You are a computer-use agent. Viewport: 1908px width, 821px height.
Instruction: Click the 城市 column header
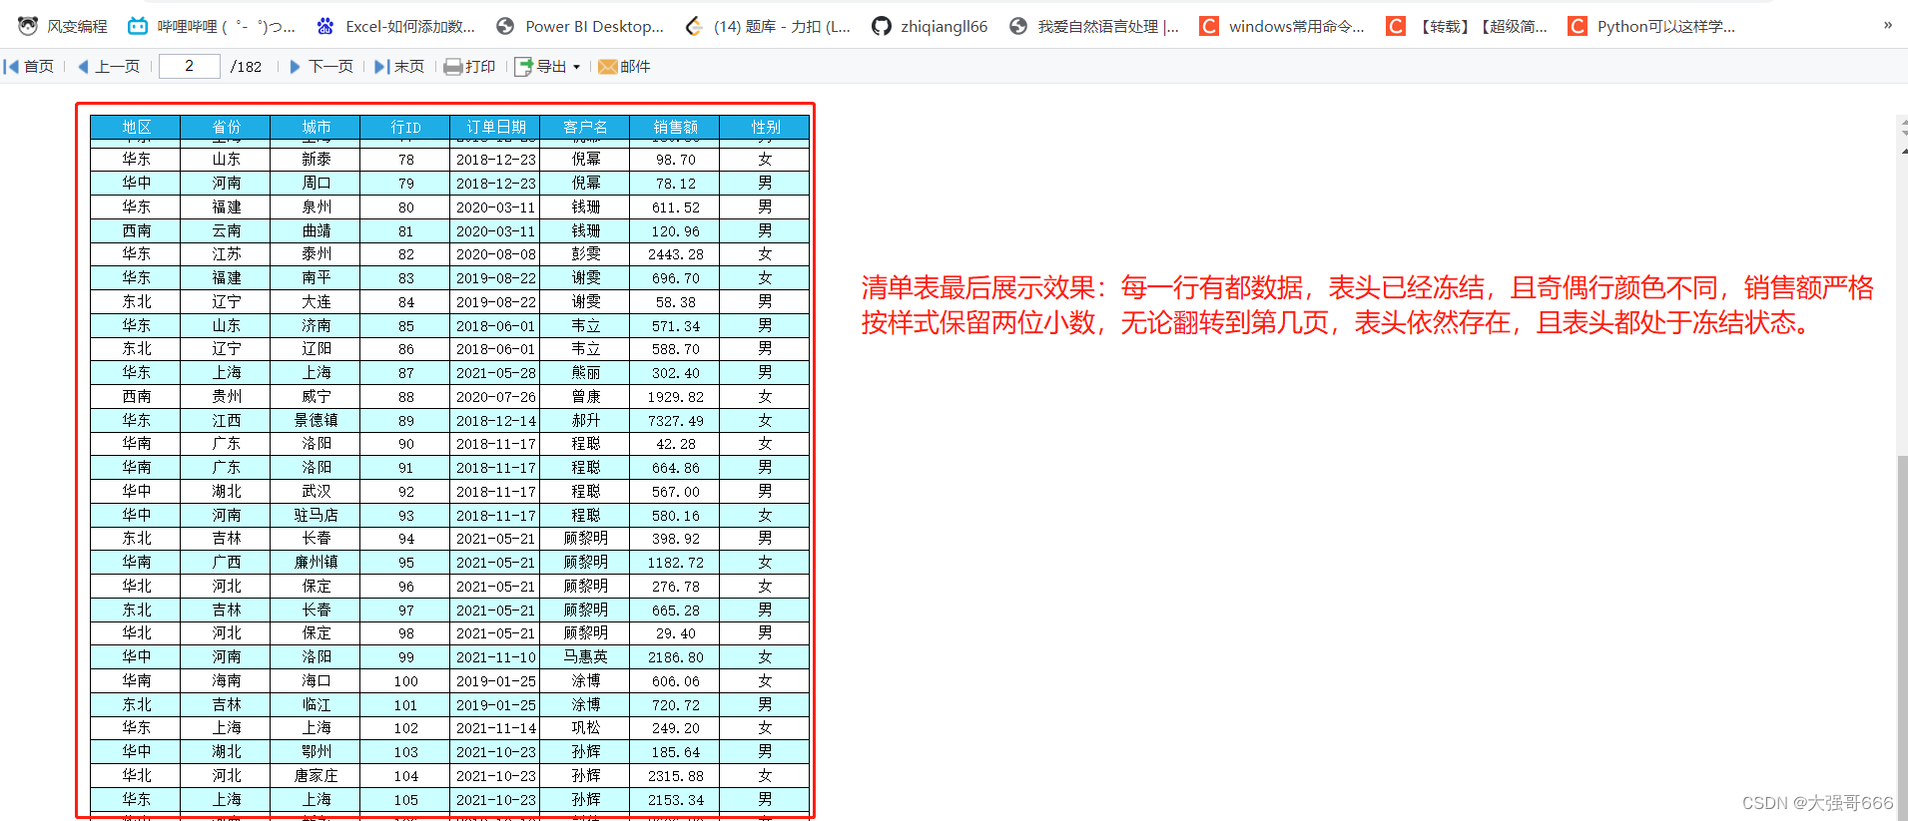point(316,127)
